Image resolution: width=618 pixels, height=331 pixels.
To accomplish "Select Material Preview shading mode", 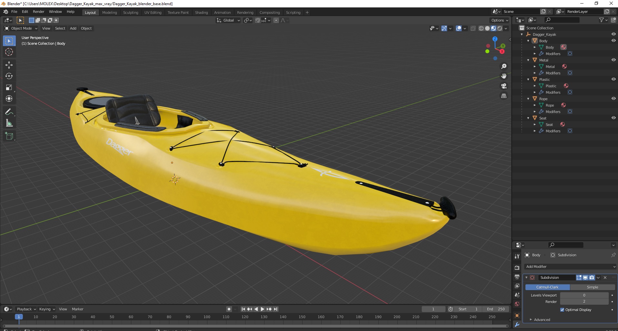I will pos(493,28).
